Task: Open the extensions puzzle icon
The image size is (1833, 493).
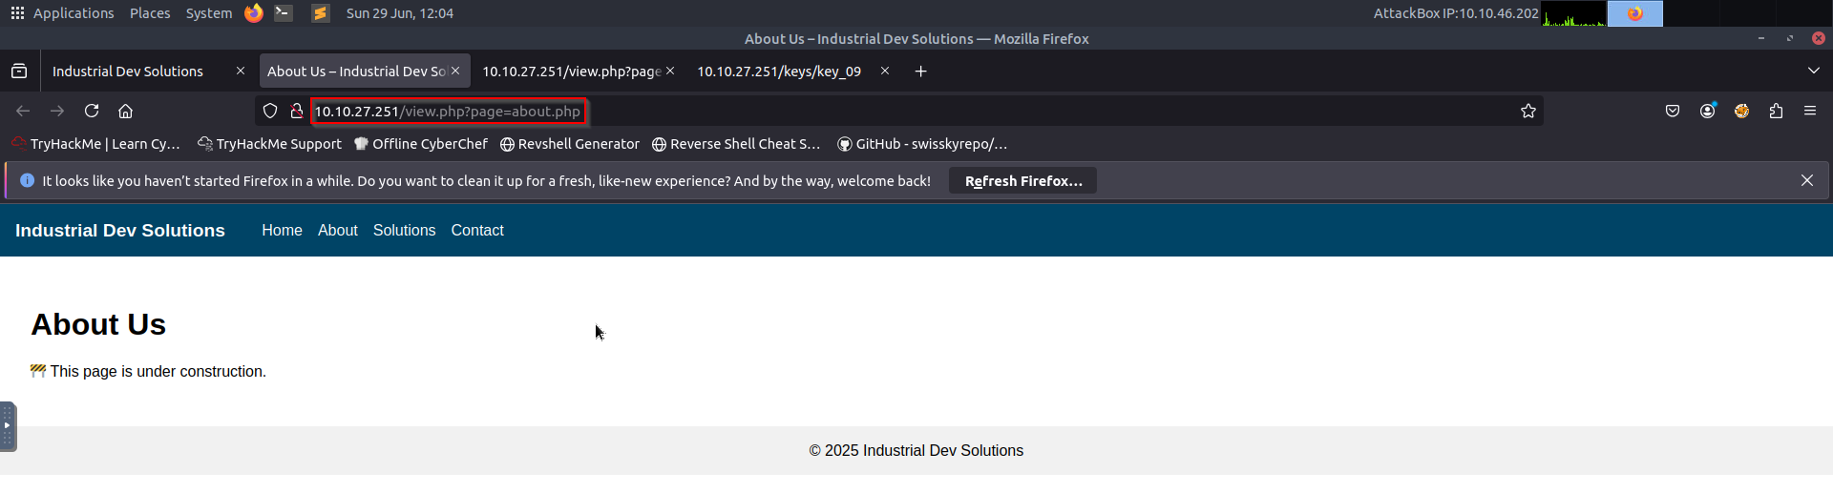Action: 1776,111
